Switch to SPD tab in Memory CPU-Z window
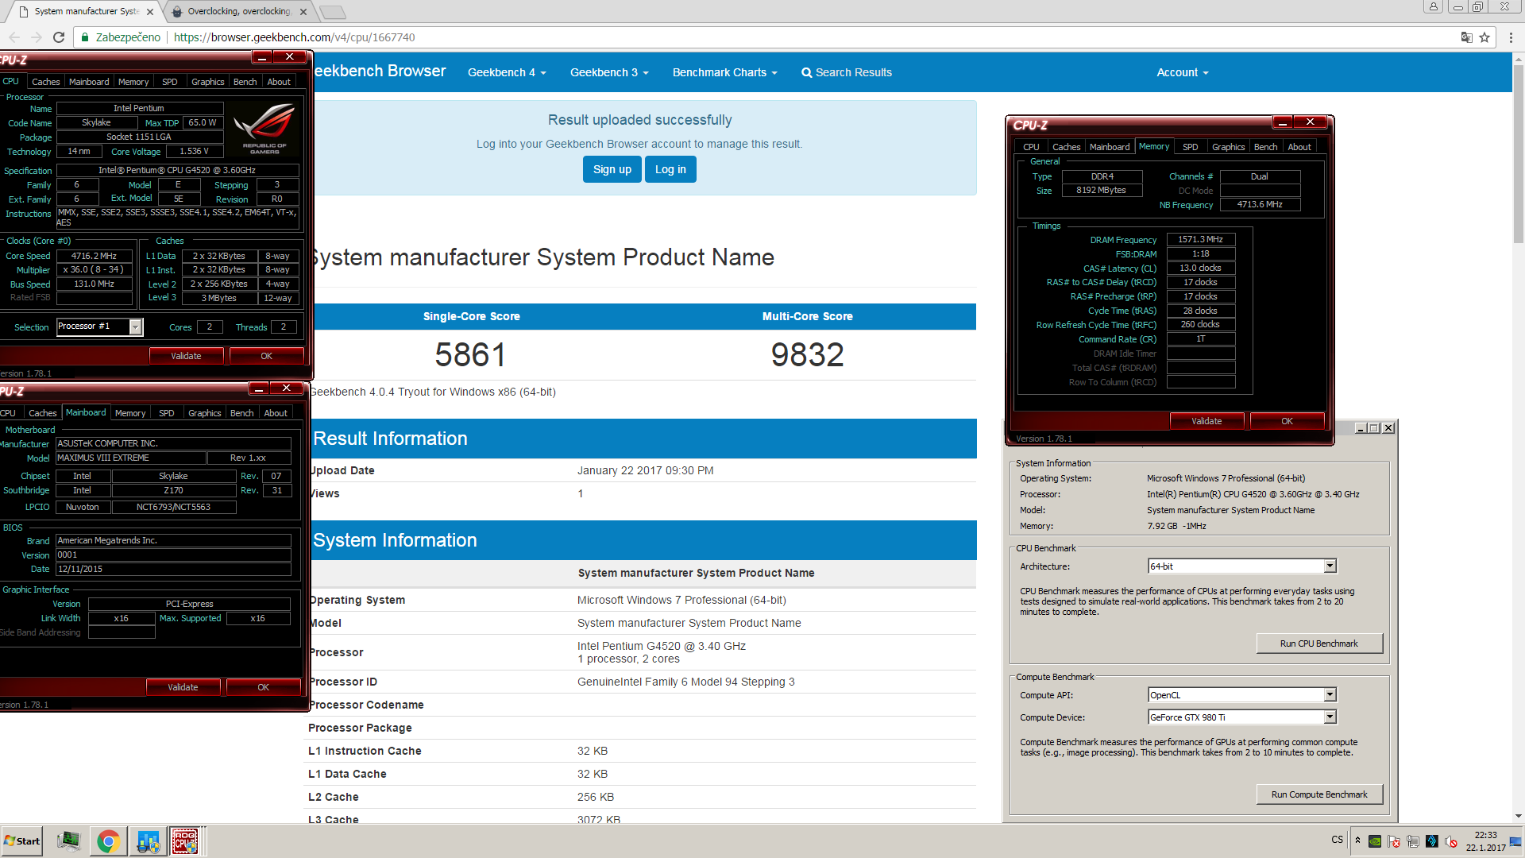Image resolution: width=1525 pixels, height=858 pixels. tap(1190, 147)
